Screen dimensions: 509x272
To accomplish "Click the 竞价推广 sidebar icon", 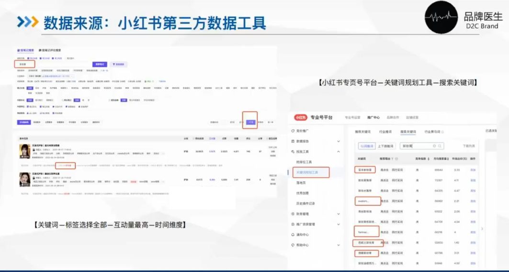I will 293,131.
